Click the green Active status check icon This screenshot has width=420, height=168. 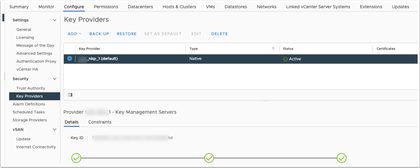tap(285, 59)
